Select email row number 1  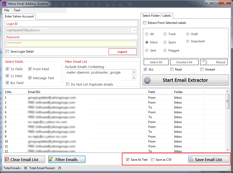click(114, 98)
